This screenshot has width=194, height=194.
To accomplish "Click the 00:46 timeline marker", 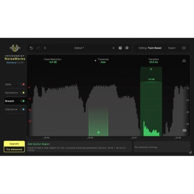I will pyautogui.click(x=90, y=138).
